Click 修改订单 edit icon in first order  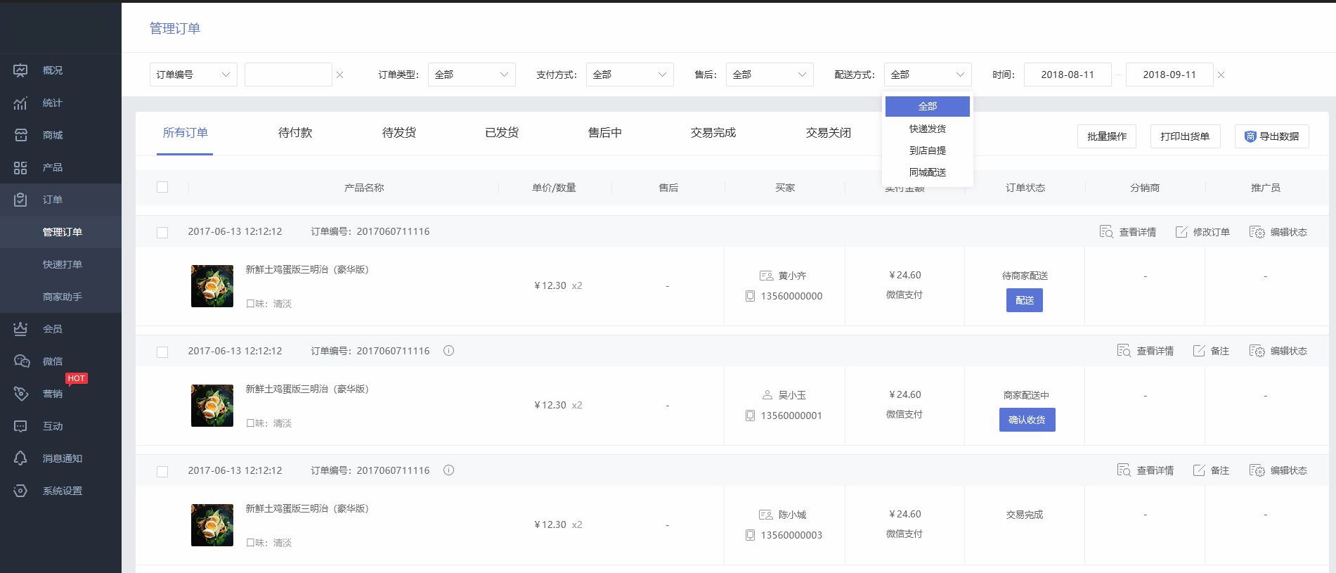tap(1181, 232)
